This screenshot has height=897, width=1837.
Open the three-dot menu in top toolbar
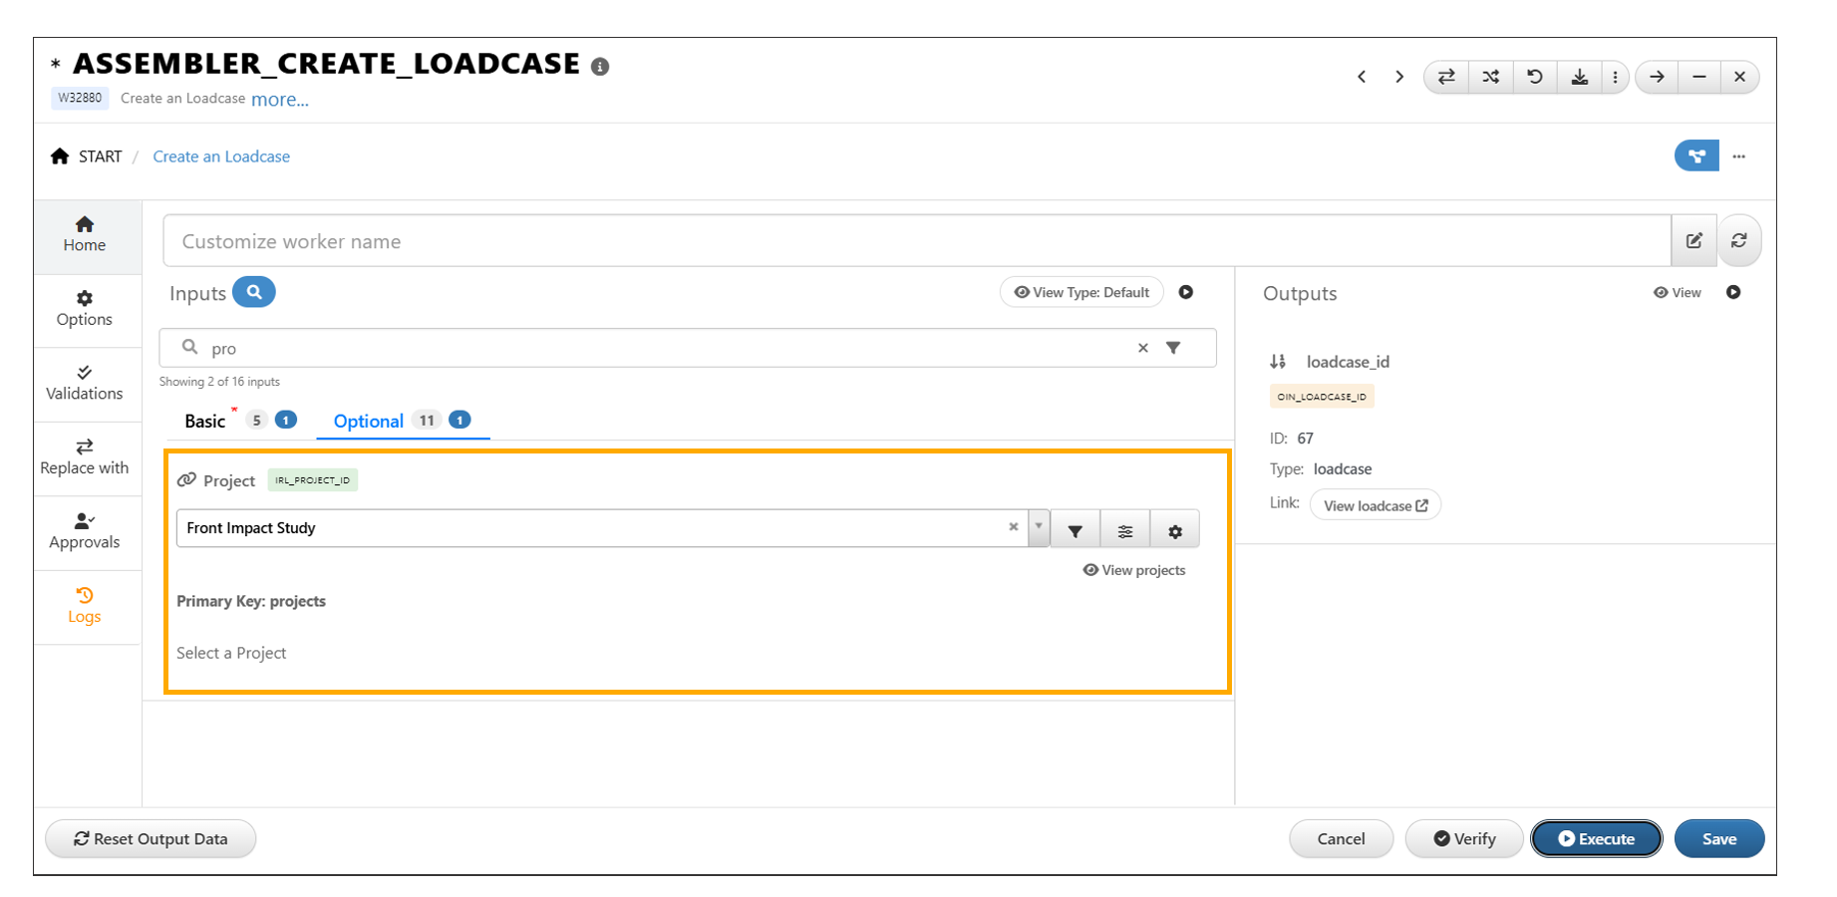coord(1615,77)
